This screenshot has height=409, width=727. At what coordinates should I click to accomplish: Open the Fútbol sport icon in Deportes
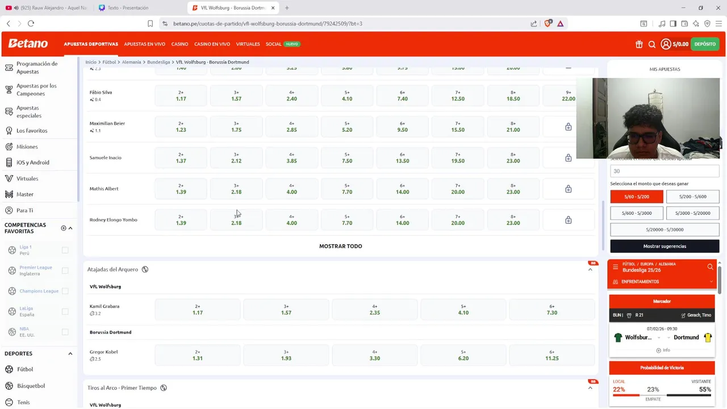(9, 369)
